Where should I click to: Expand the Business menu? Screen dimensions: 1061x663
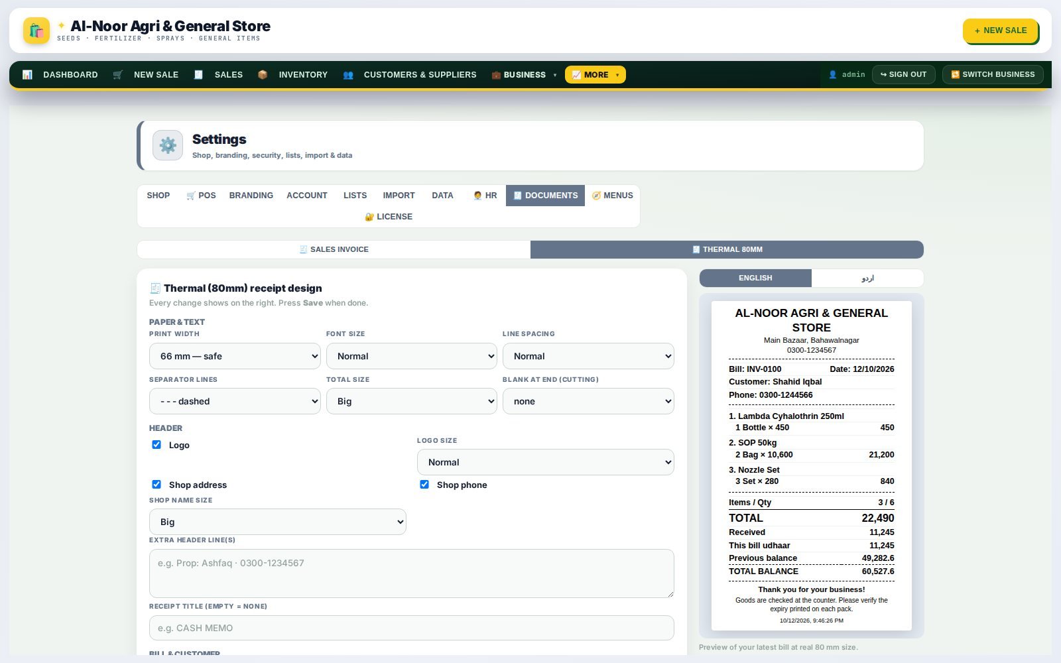click(x=524, y=75)
